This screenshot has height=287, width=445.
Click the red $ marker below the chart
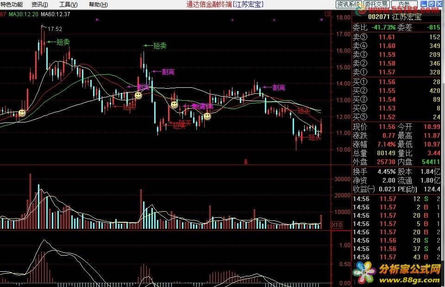tap(246, 162)
